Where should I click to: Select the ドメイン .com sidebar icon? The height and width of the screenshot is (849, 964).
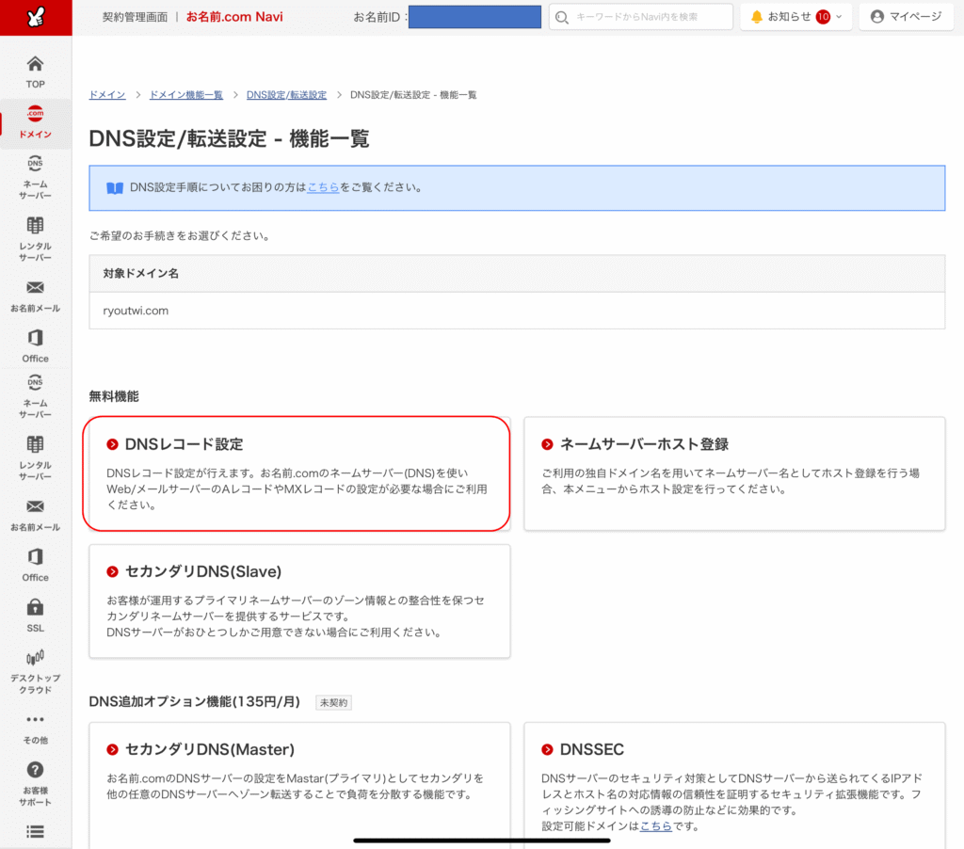click(35, 113)
